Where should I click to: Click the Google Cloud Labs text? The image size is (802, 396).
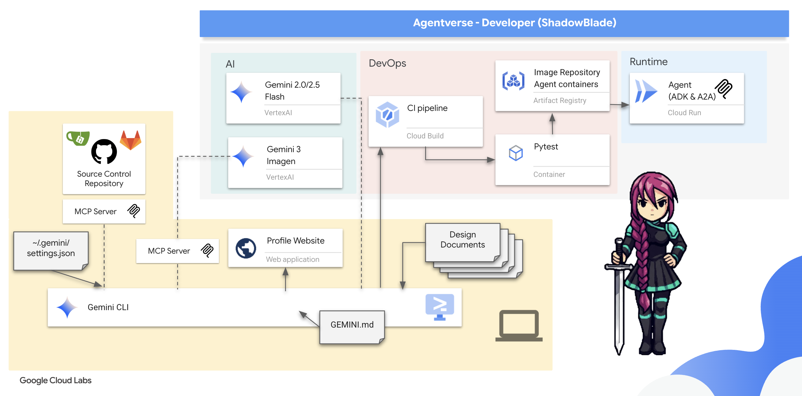pos(55,380)
